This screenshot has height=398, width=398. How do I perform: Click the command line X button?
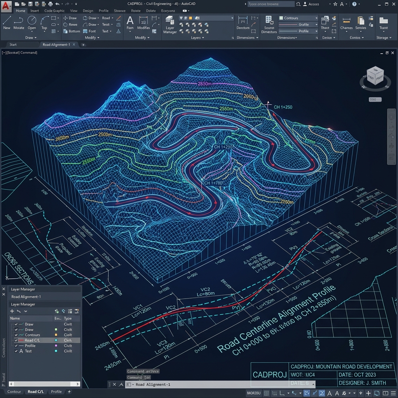click(x=114, y=384)
